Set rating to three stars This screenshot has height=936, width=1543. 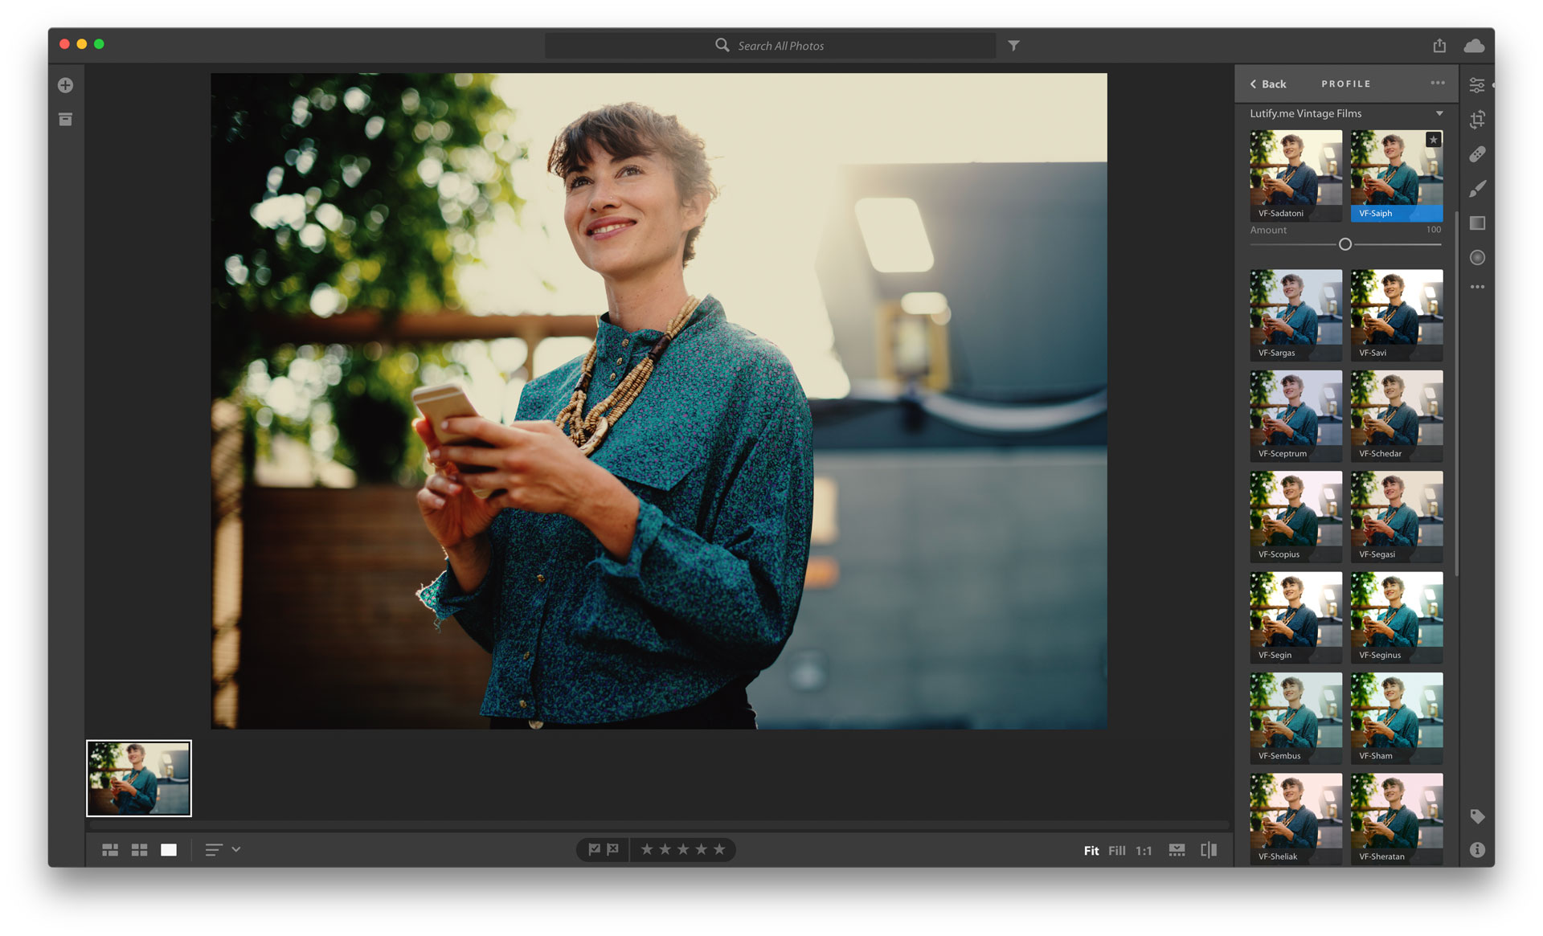click(x=683, y=849)
